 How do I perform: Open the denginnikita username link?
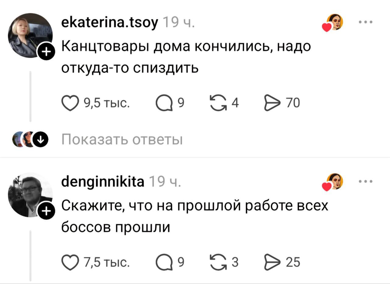[103, 182]
